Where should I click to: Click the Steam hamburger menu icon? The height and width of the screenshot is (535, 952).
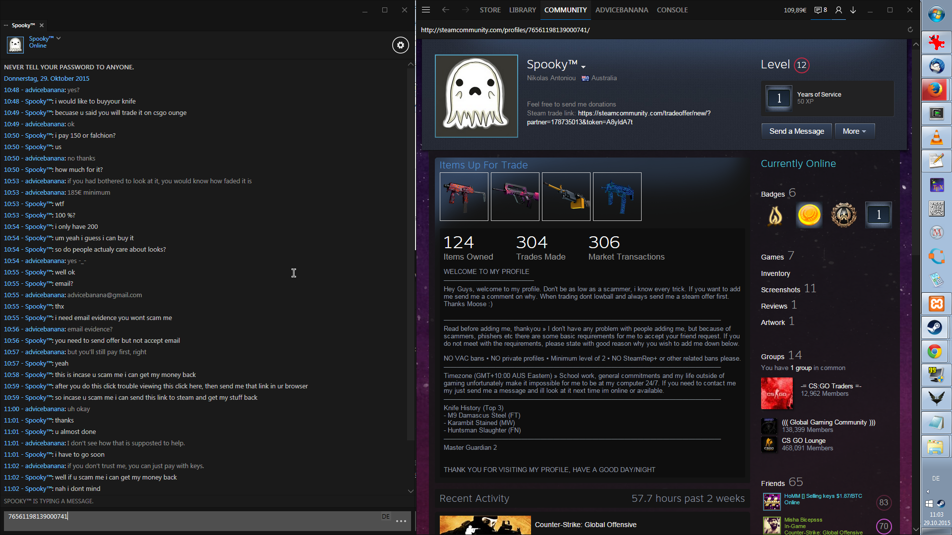coord(426,10)
